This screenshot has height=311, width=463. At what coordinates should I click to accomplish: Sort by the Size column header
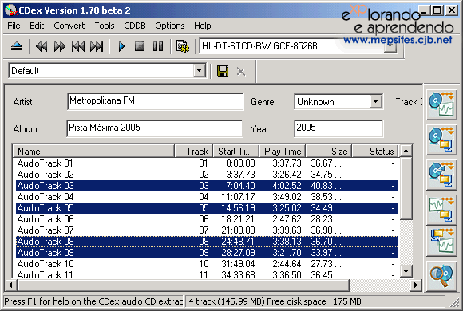click(x=329, y=152)
